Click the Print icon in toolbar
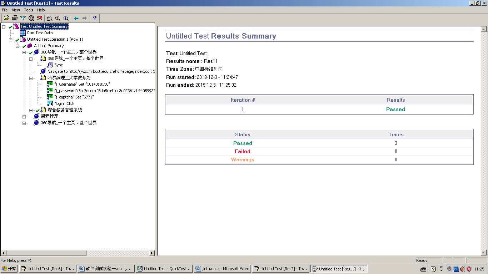 pos(15,18)
